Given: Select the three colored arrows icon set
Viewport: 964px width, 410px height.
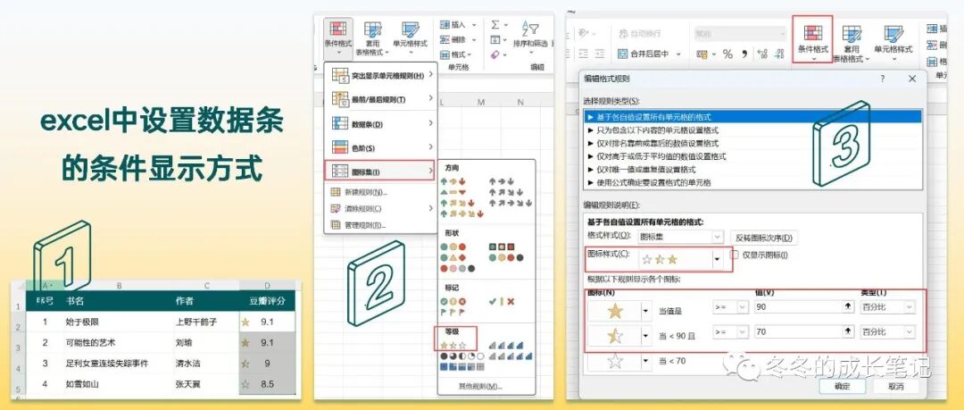Looking at the screenshot, I should [453, 181].
